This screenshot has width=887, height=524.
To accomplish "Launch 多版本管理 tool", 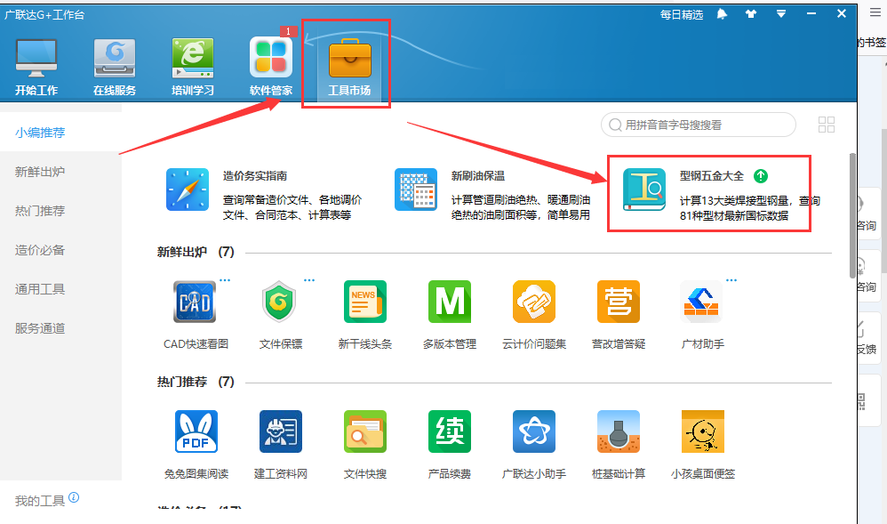I will (450, 302).
